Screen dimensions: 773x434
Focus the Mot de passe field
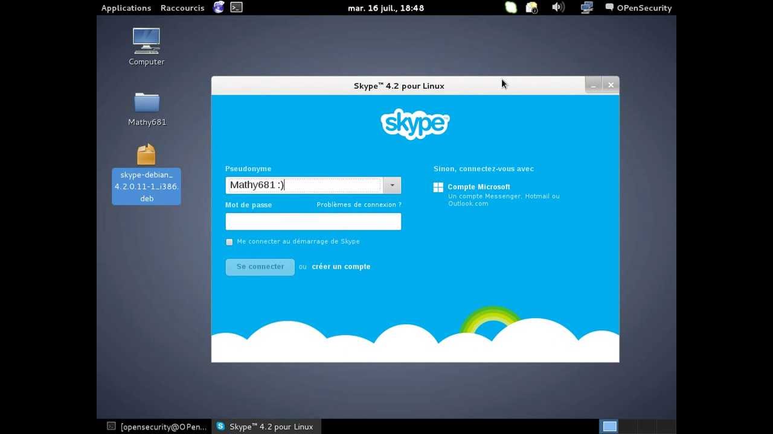[x=313, y=221]
